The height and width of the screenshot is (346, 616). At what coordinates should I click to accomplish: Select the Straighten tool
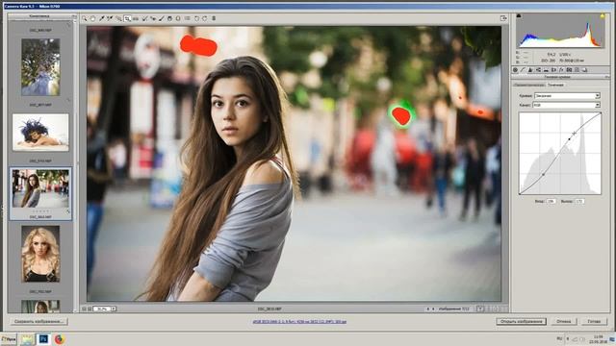click(136, 18)
